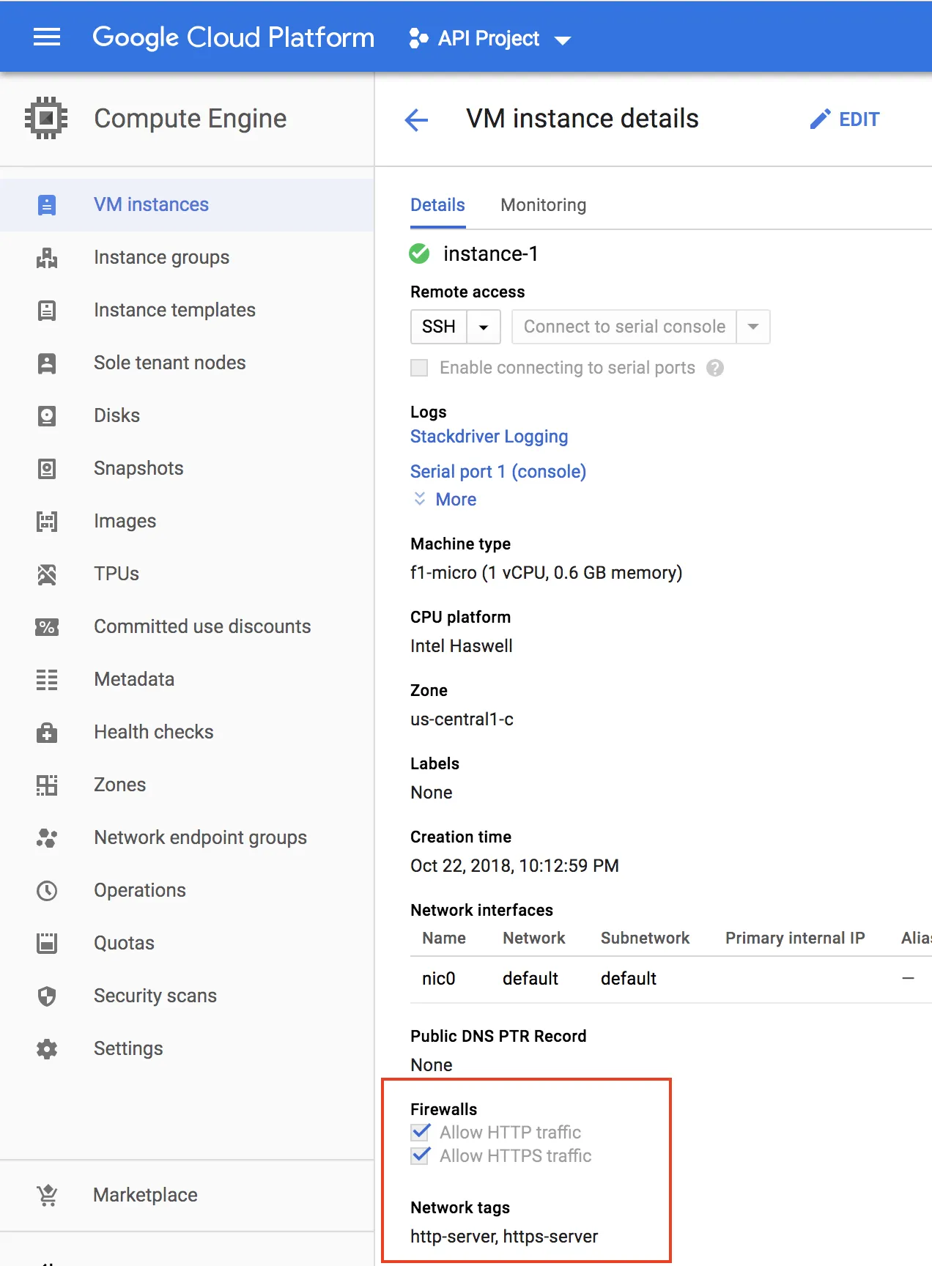
Task: Select Instance groups in sidebar
Action: click(161, 258)
